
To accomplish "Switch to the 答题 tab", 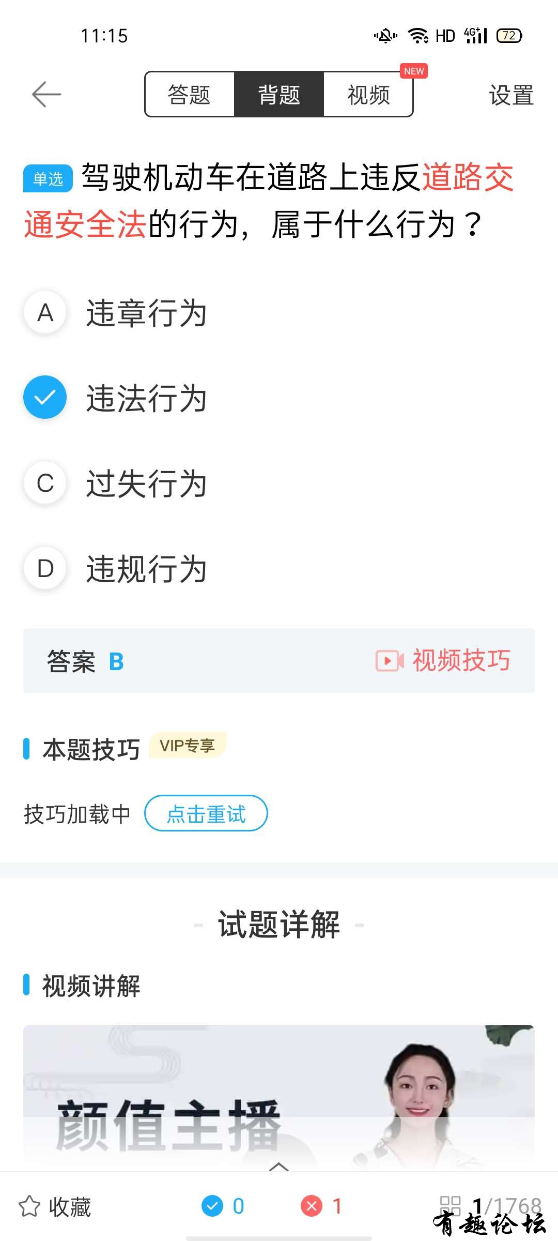I will click(x=190, y=95).
